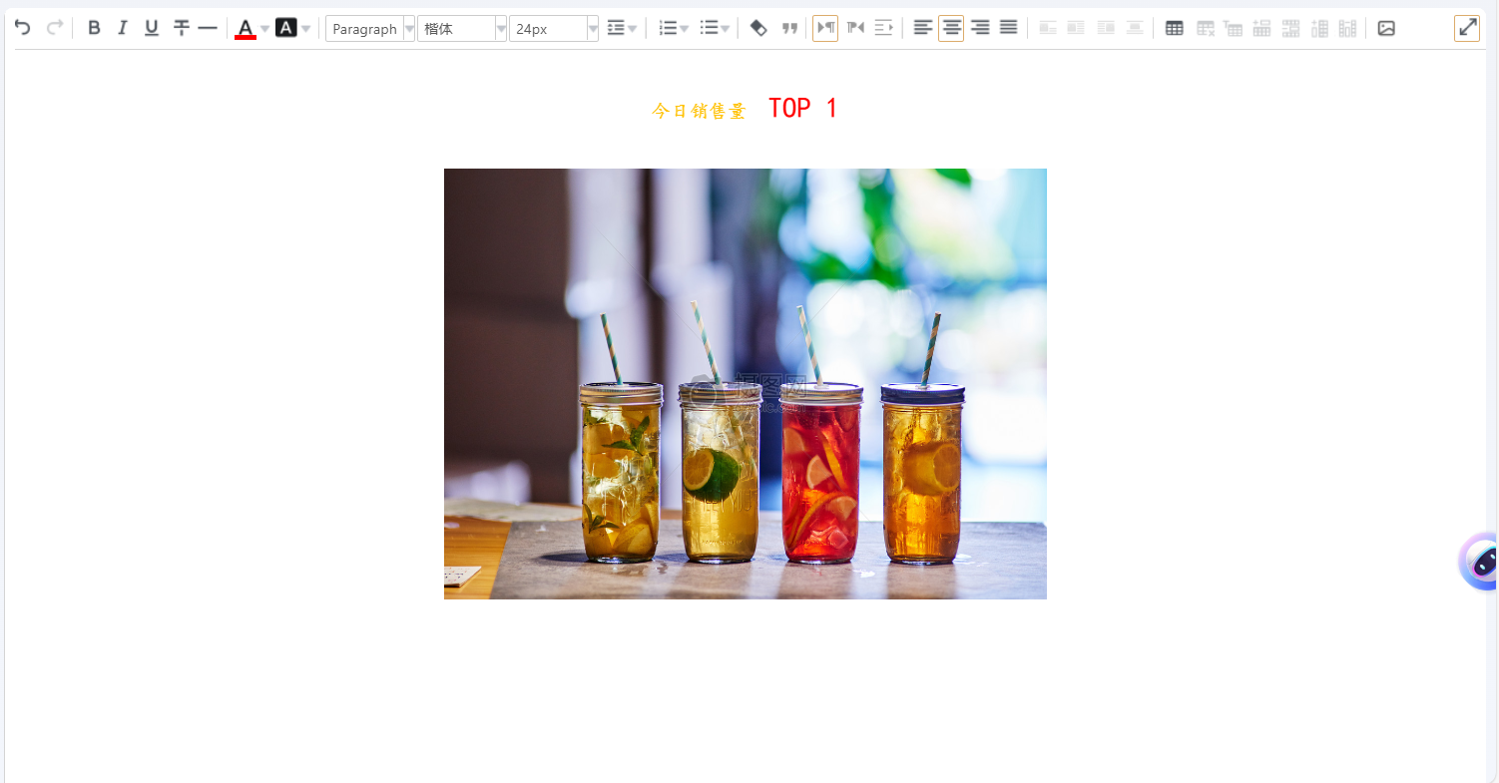The height and width of the screenshot is (783, 1499).
Task: Open the background color picker arrow
Action: click(x=305, y=29)
